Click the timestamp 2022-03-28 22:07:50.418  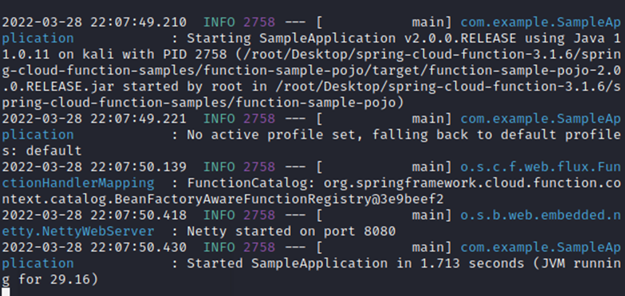(x=94, y=216)
